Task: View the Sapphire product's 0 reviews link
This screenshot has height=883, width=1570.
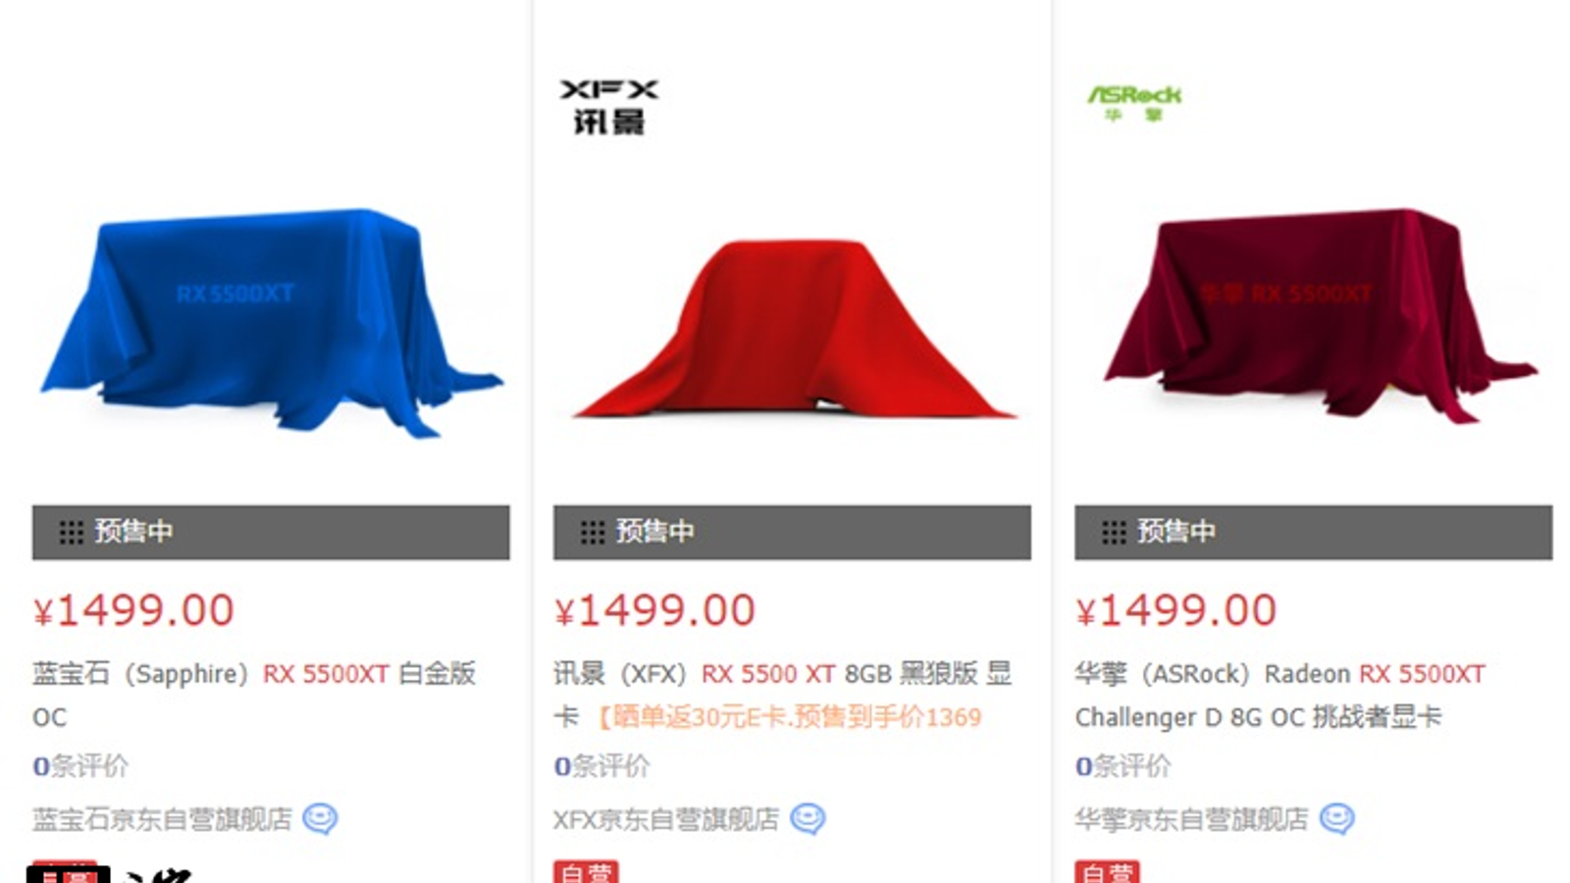Action: (80, 766)
